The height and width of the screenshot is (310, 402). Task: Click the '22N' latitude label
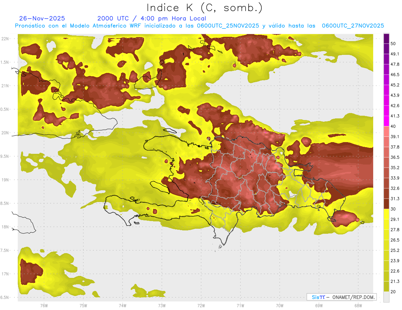tap(5, 39)
